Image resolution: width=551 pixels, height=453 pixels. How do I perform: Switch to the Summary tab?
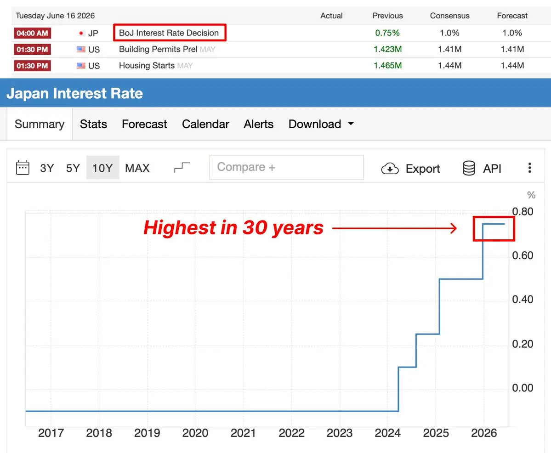point(40,124)
